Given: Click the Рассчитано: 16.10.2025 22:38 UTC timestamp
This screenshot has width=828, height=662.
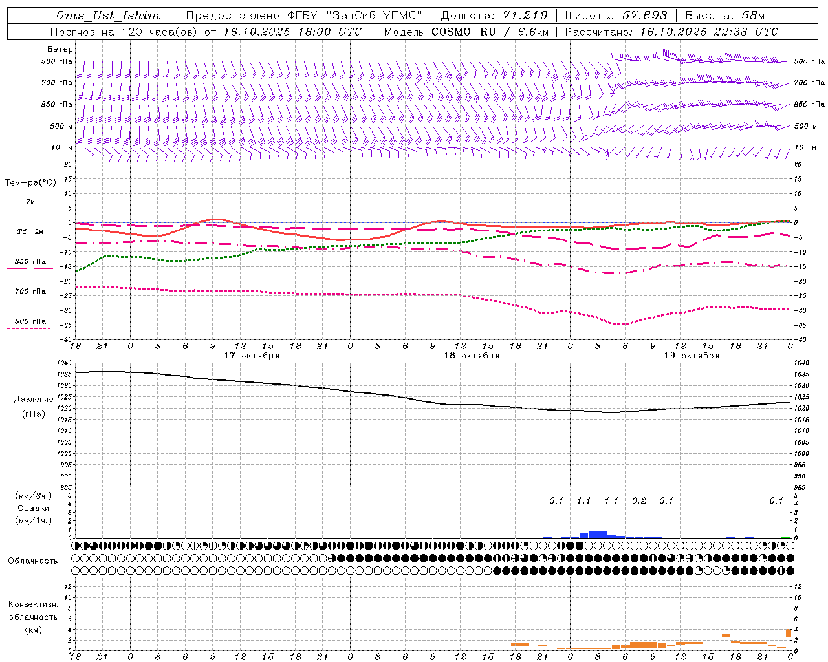Looking at the screenshot, I should click(671, 32).
